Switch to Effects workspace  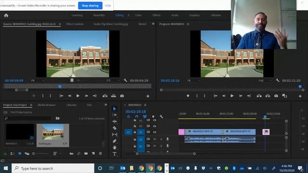pyautogui.click(x=156, y=15)
